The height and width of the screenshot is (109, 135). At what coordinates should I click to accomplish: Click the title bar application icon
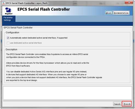pos(4,3)
